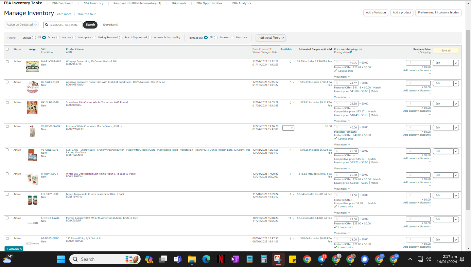The height and width of the screenshot is (267, 471).
Task: Open CLIF BARS product thumbnail
Action: (x=32, y=155)
